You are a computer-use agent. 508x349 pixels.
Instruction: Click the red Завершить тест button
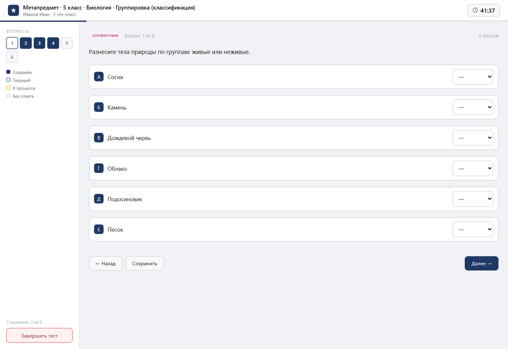coord(39,335)
